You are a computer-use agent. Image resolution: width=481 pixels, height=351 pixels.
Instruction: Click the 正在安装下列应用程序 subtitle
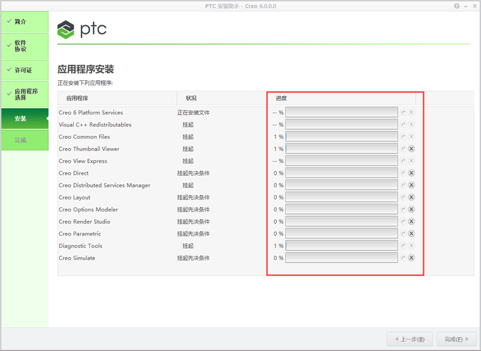pos(85,83)
